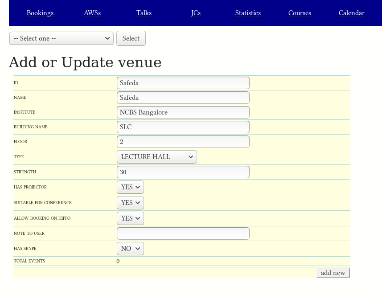Click the Building Name field SLC

click(183, 127)
